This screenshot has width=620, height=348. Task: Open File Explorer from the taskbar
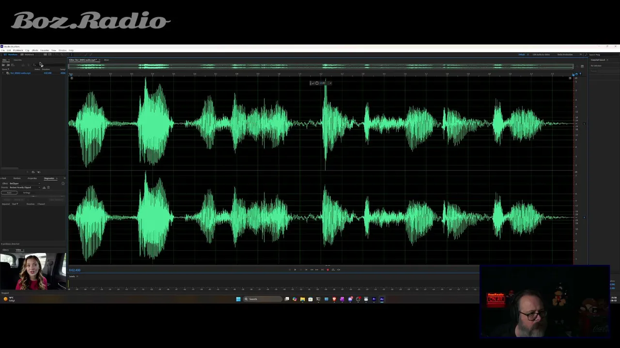tap(303, 299)
